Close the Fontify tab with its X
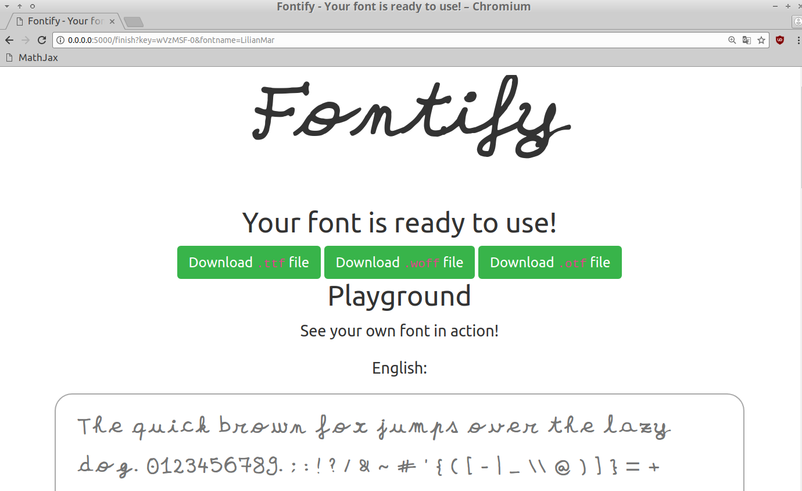 click(x=112, y=21)
